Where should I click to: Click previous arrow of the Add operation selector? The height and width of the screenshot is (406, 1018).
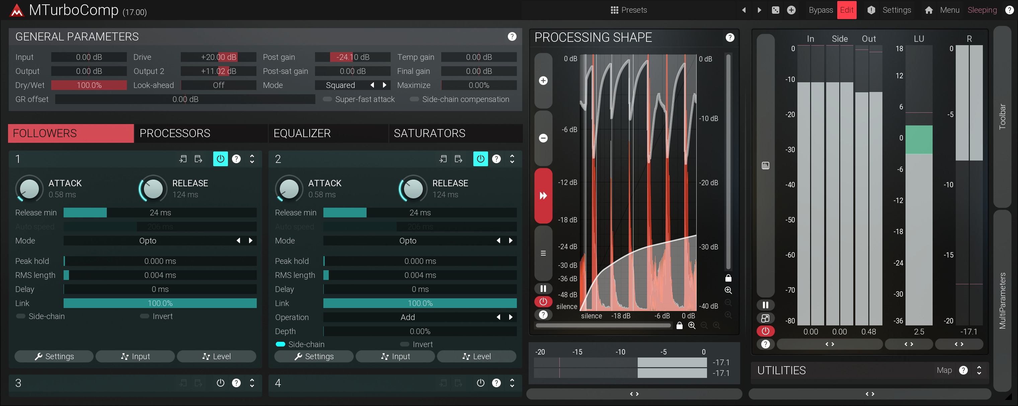pos(498,317)
